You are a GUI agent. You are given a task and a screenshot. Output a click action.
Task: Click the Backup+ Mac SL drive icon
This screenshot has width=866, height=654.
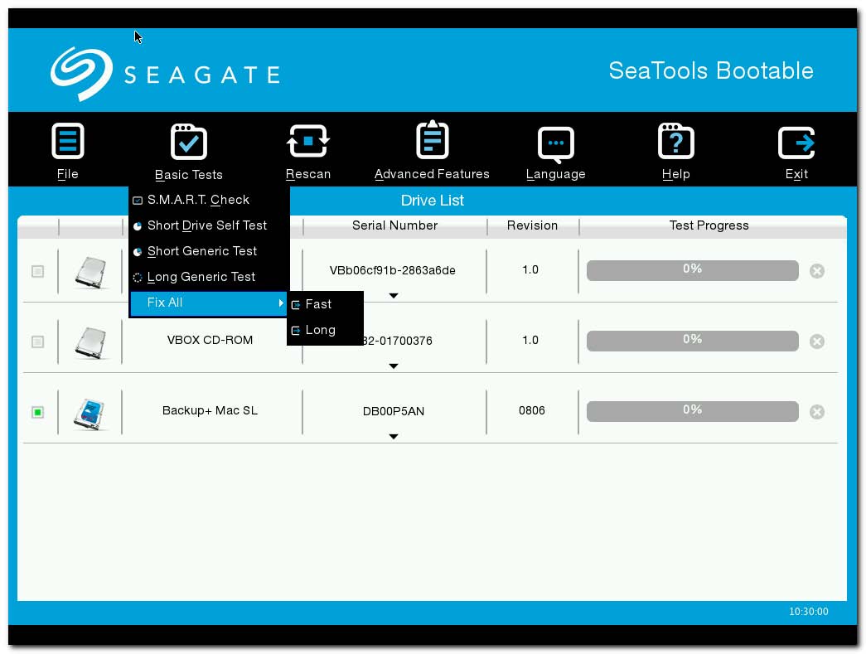[90, 413]
